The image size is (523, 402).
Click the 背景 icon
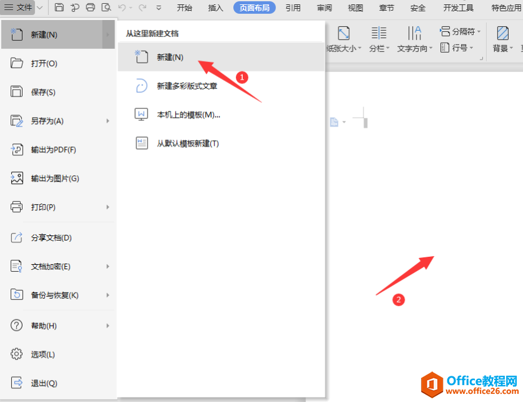pos(502,33)
